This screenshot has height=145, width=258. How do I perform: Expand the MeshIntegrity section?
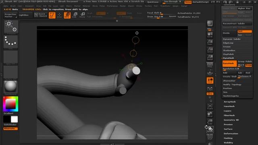231,96
